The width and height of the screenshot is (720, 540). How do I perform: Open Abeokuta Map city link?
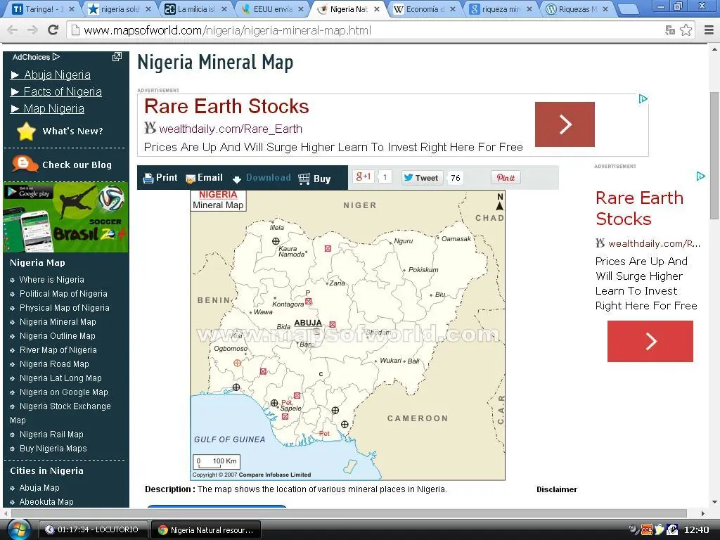pyautogui.click(x=46, y=502)
